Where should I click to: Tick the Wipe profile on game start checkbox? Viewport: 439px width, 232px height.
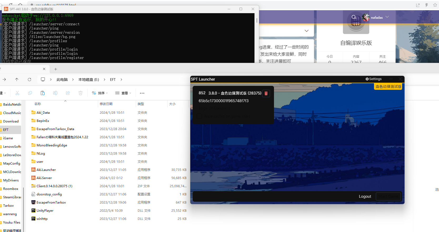click(x=199, y=116)
